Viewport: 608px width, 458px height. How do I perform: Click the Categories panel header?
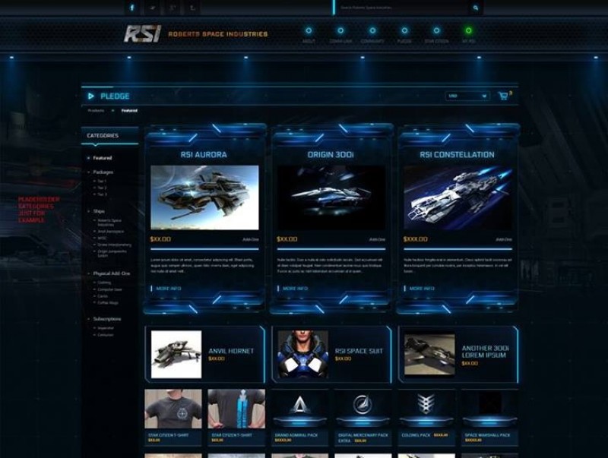(x=109, y=136)
